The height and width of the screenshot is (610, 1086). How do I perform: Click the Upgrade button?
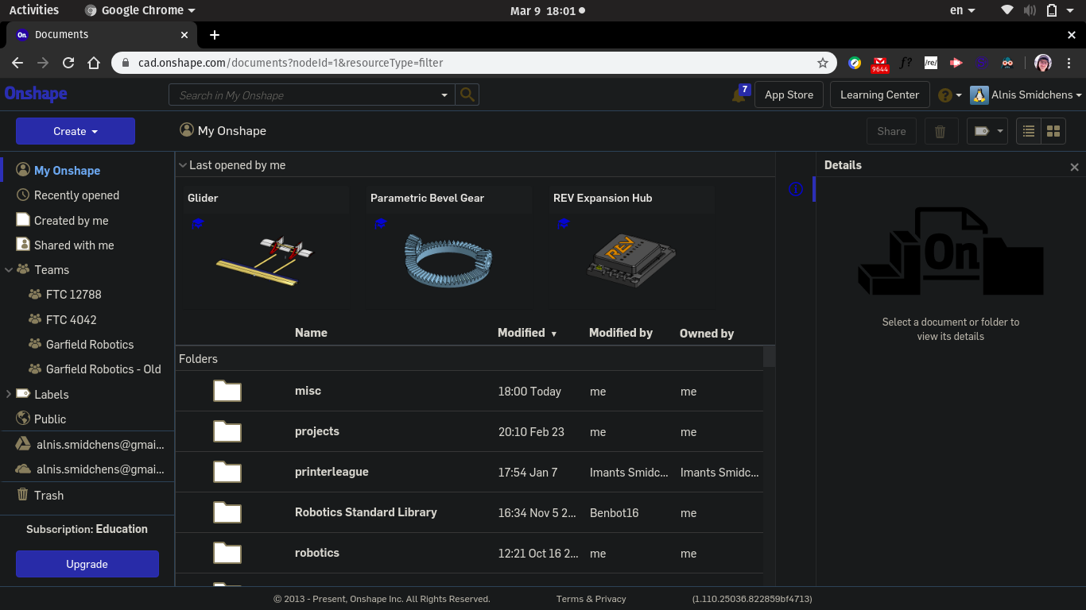tap(87, 564)
